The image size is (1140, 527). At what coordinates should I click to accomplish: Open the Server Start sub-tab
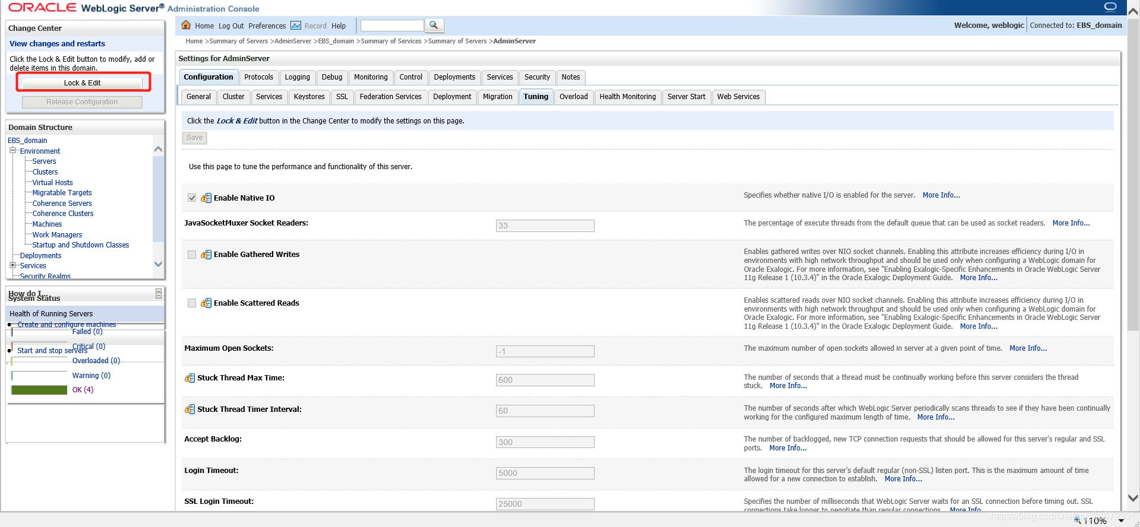[686, 97]
